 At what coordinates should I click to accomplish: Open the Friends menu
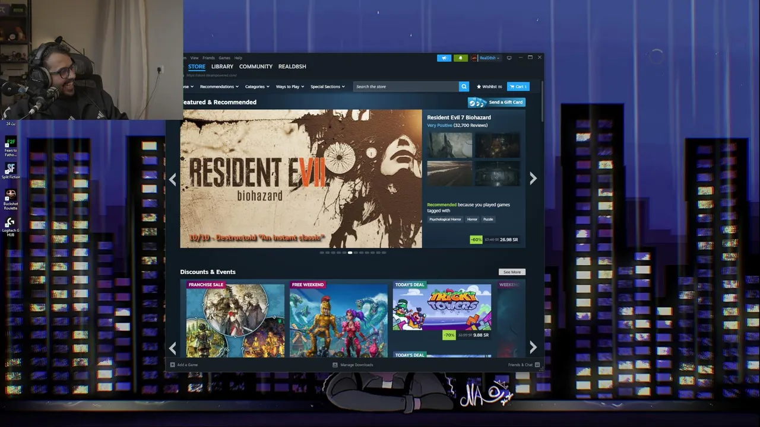(208, 58)
